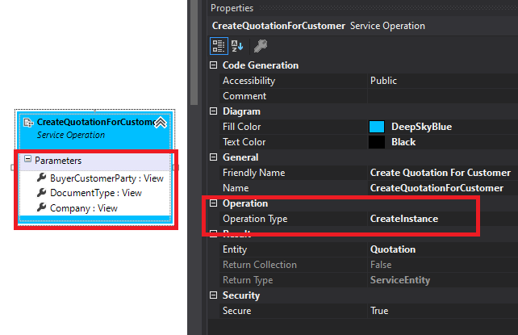Click the ServiceEntity return type value
This screenshot has width=518, height=335.
[400, 280]
